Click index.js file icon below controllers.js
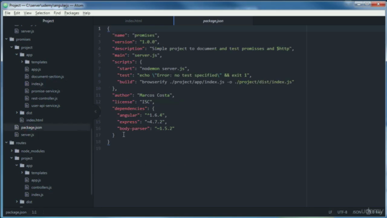 click(x=27, y=195)
